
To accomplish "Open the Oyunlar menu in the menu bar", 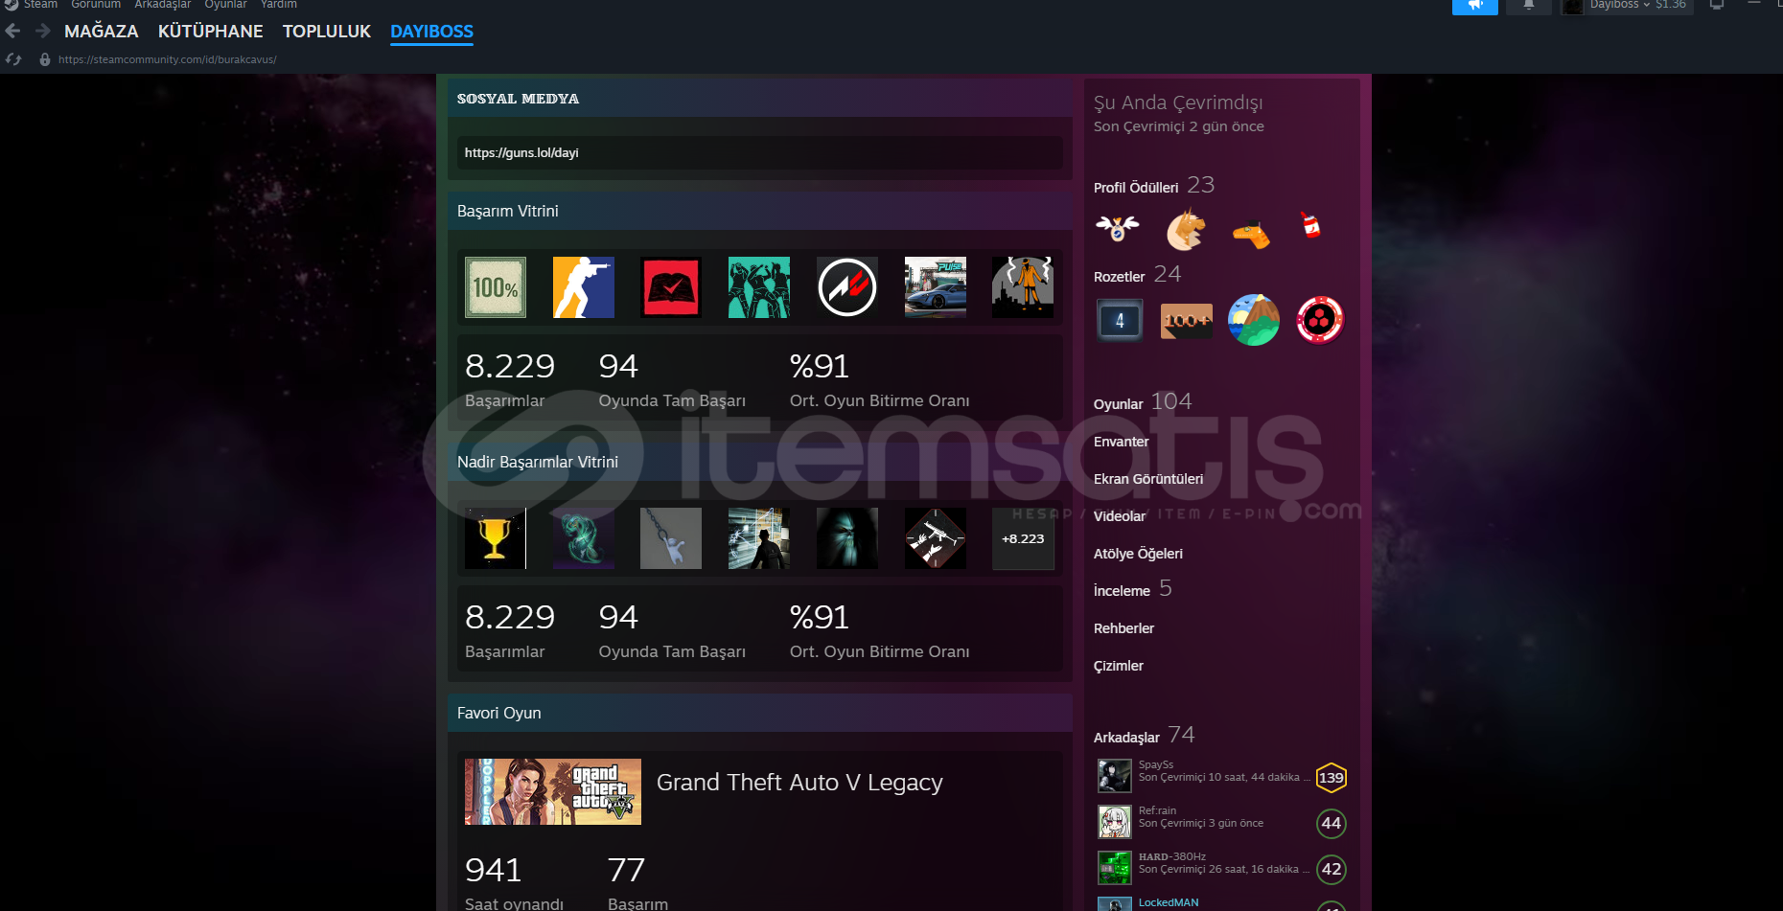I will (226, 5).
